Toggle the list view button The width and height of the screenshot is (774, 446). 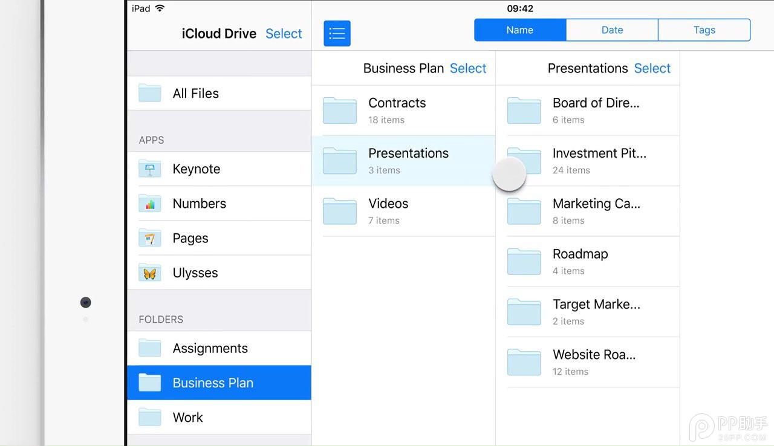[337, 33]
